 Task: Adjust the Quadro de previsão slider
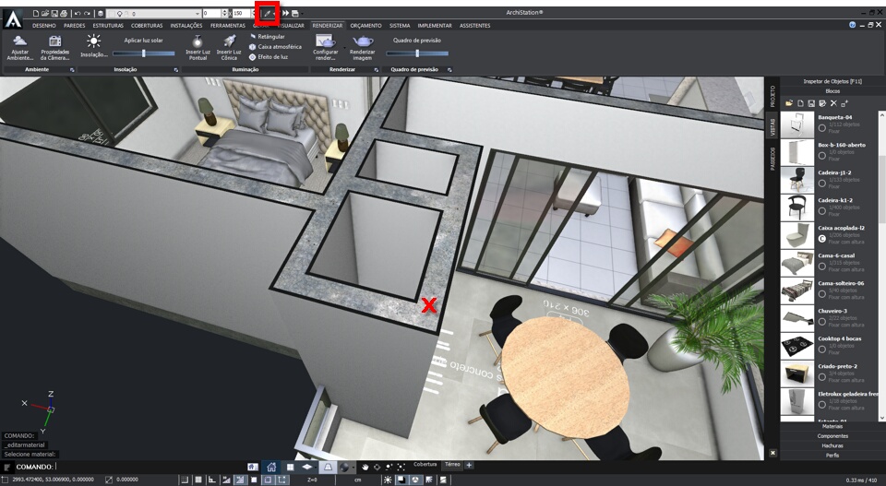(417, 53)
